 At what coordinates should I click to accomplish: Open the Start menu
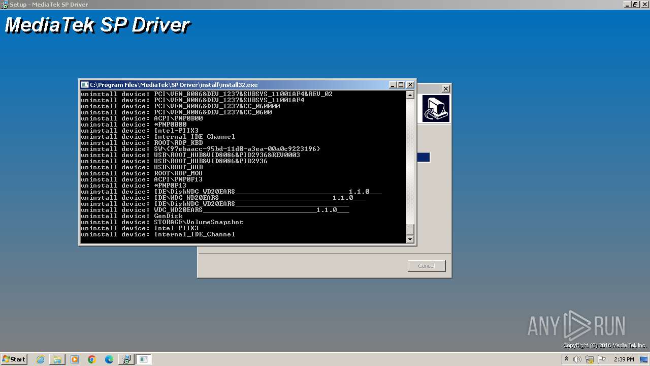pyautogui.click(x=14, y=359)
